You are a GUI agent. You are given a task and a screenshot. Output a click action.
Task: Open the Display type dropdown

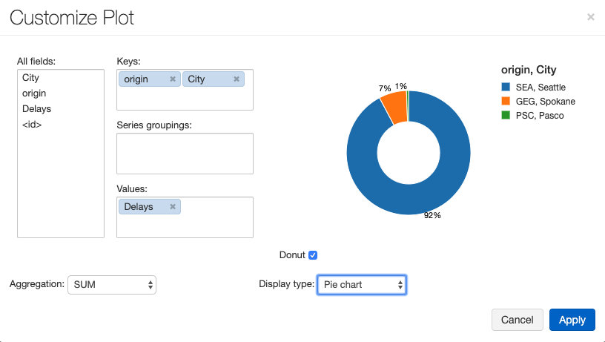point(362,285)
